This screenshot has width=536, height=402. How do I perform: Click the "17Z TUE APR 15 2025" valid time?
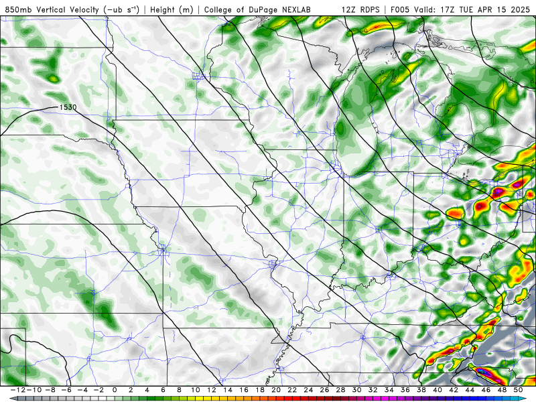point(485,9)
